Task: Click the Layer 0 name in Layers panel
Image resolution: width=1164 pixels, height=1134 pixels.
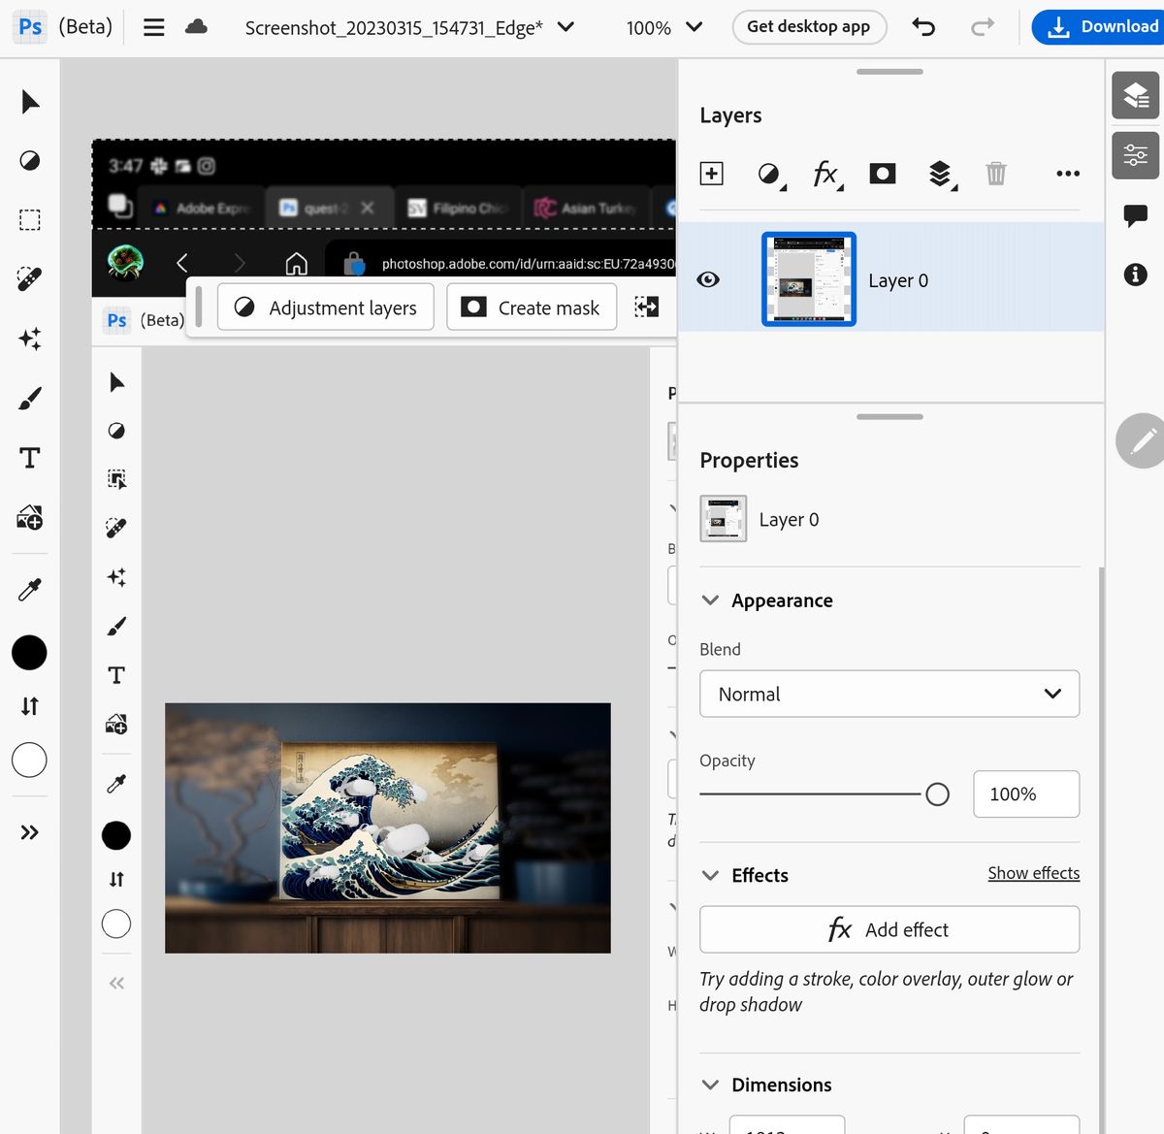Action: point(898,280)
